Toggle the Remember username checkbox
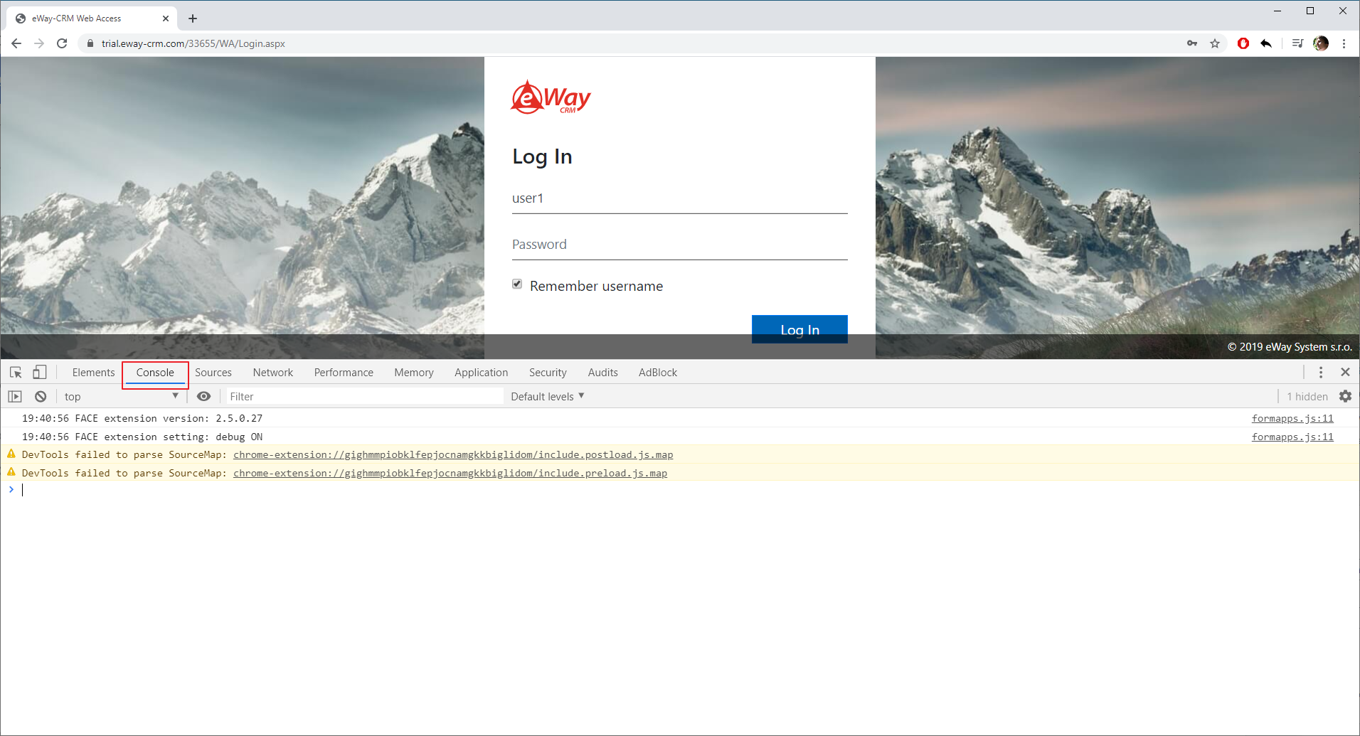Screen dimensions: 1360x736 [517, 284]
